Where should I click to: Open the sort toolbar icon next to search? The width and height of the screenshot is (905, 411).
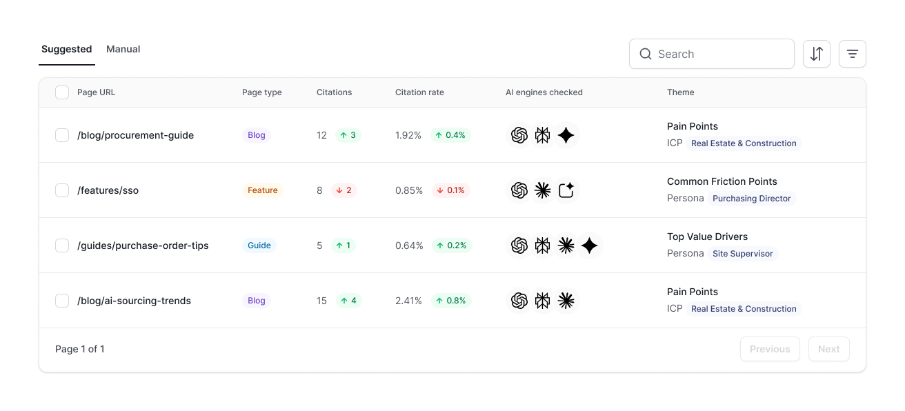point(817,54)
